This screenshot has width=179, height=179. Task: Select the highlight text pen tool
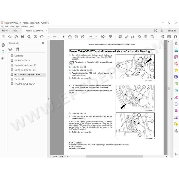click(126, 37)
